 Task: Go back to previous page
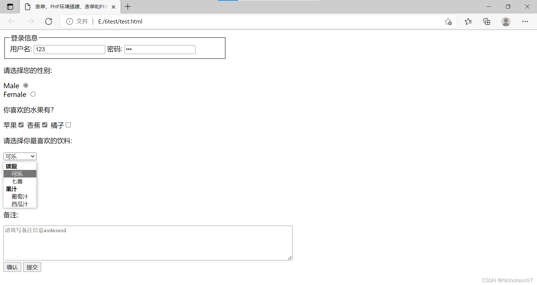(x=12, y=22)
